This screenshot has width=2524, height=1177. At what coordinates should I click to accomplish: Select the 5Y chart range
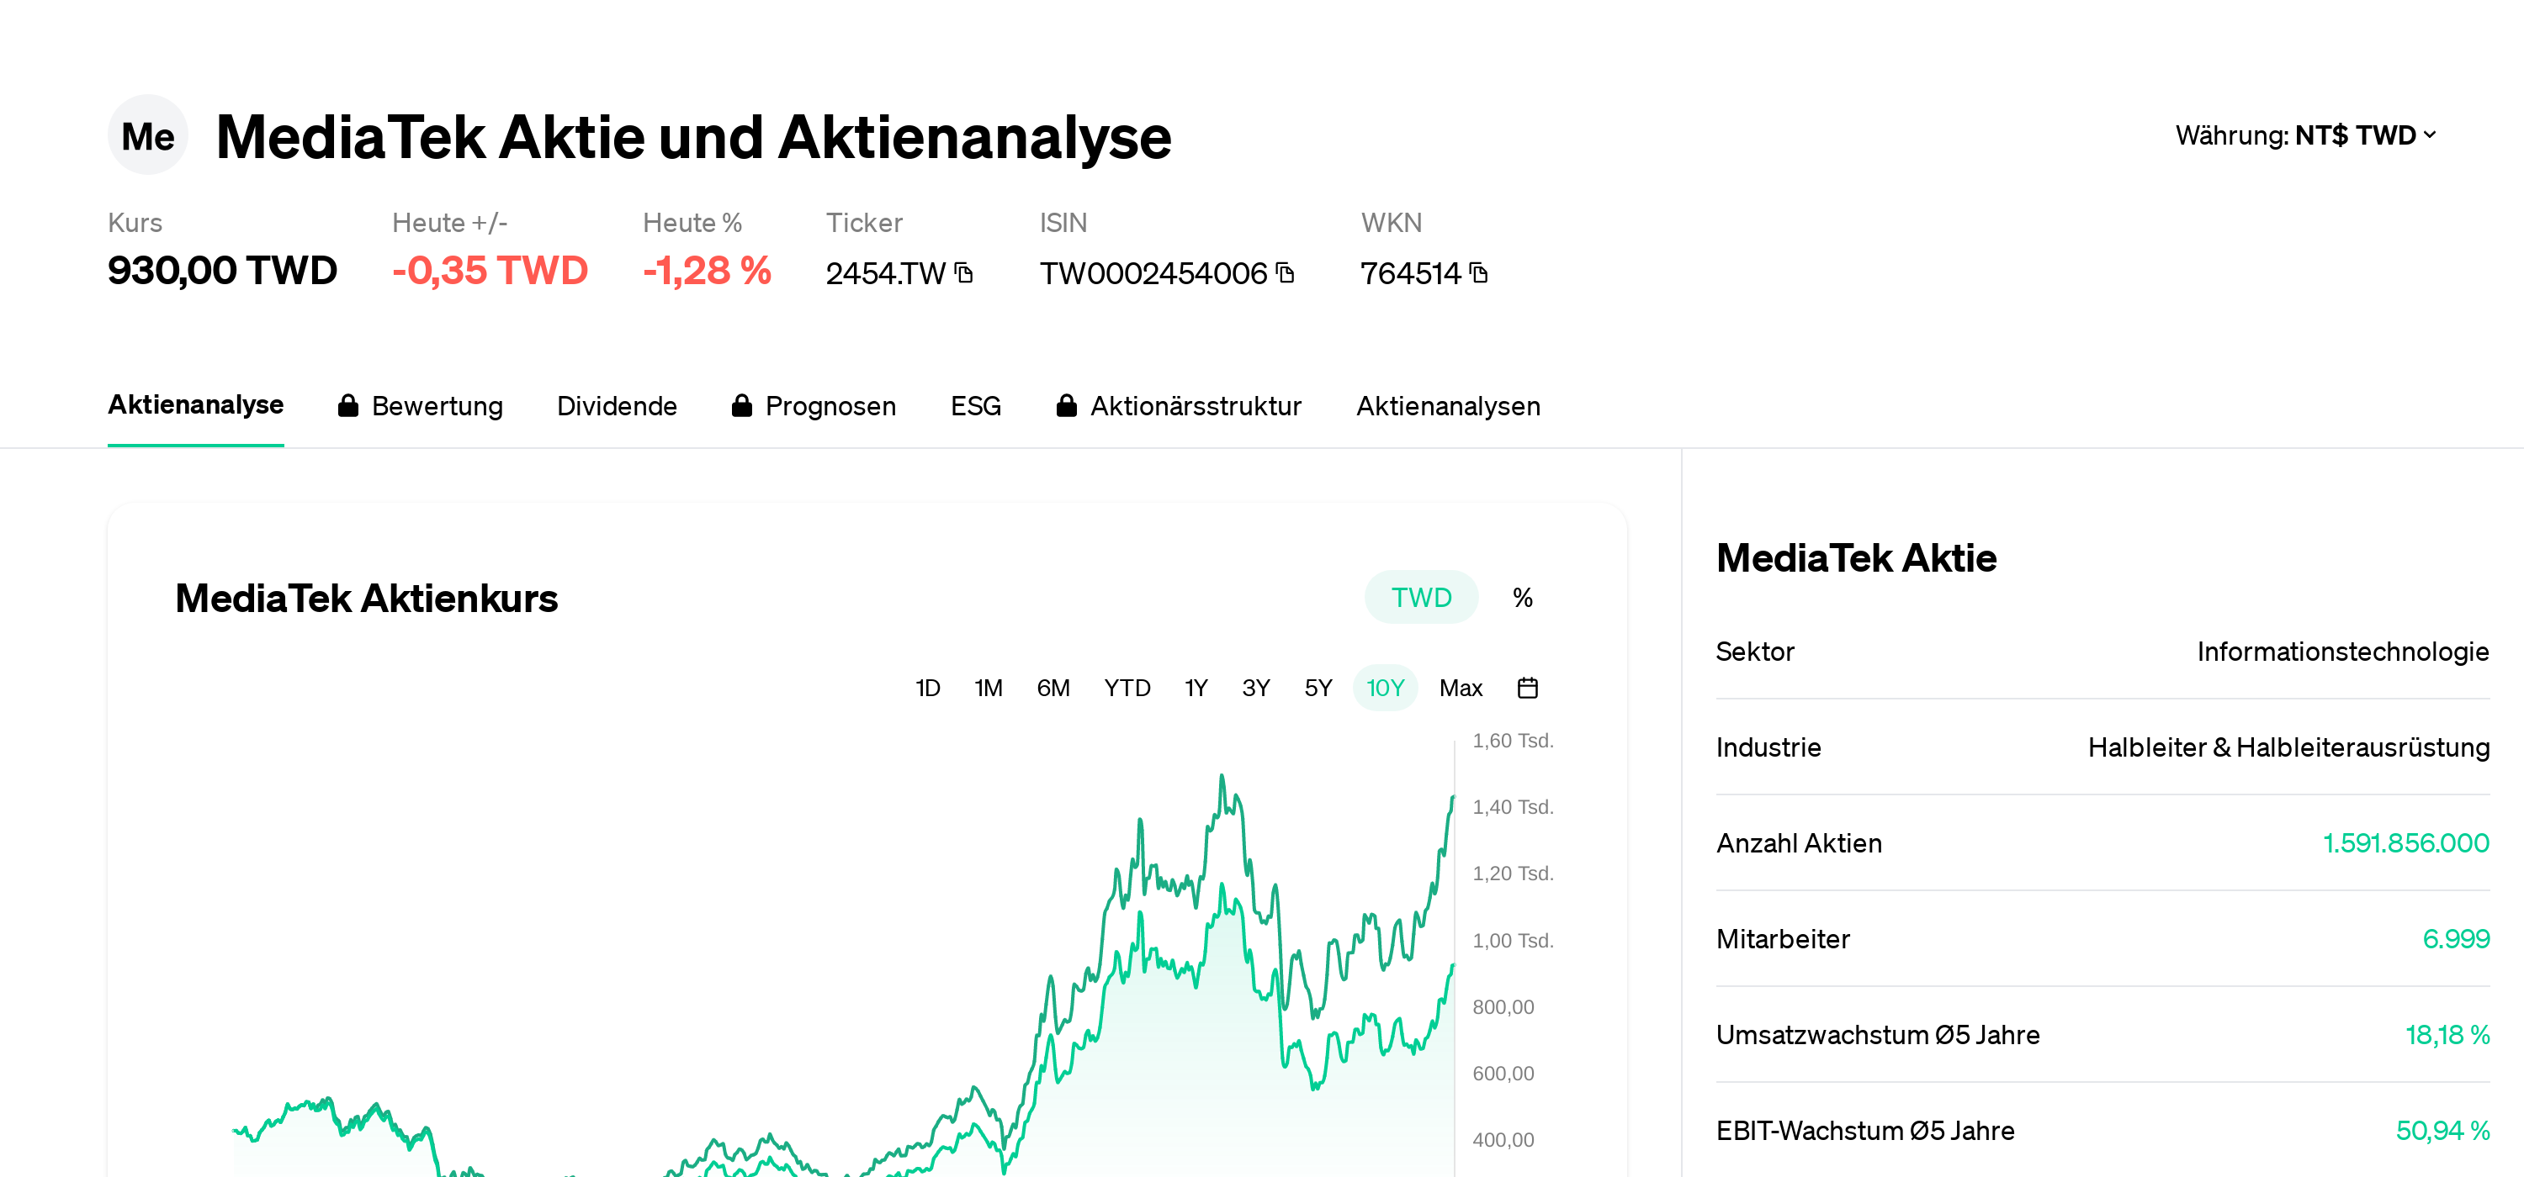(x=1318, y=689)
